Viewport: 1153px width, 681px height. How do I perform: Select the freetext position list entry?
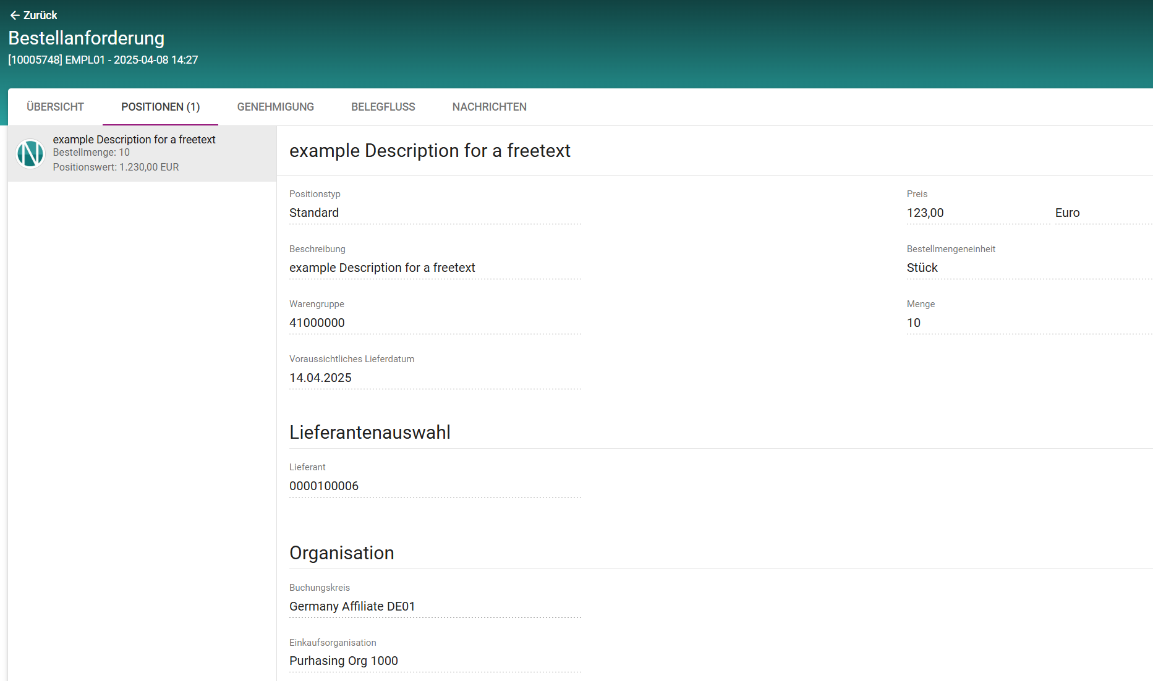[x=142, y=153]
